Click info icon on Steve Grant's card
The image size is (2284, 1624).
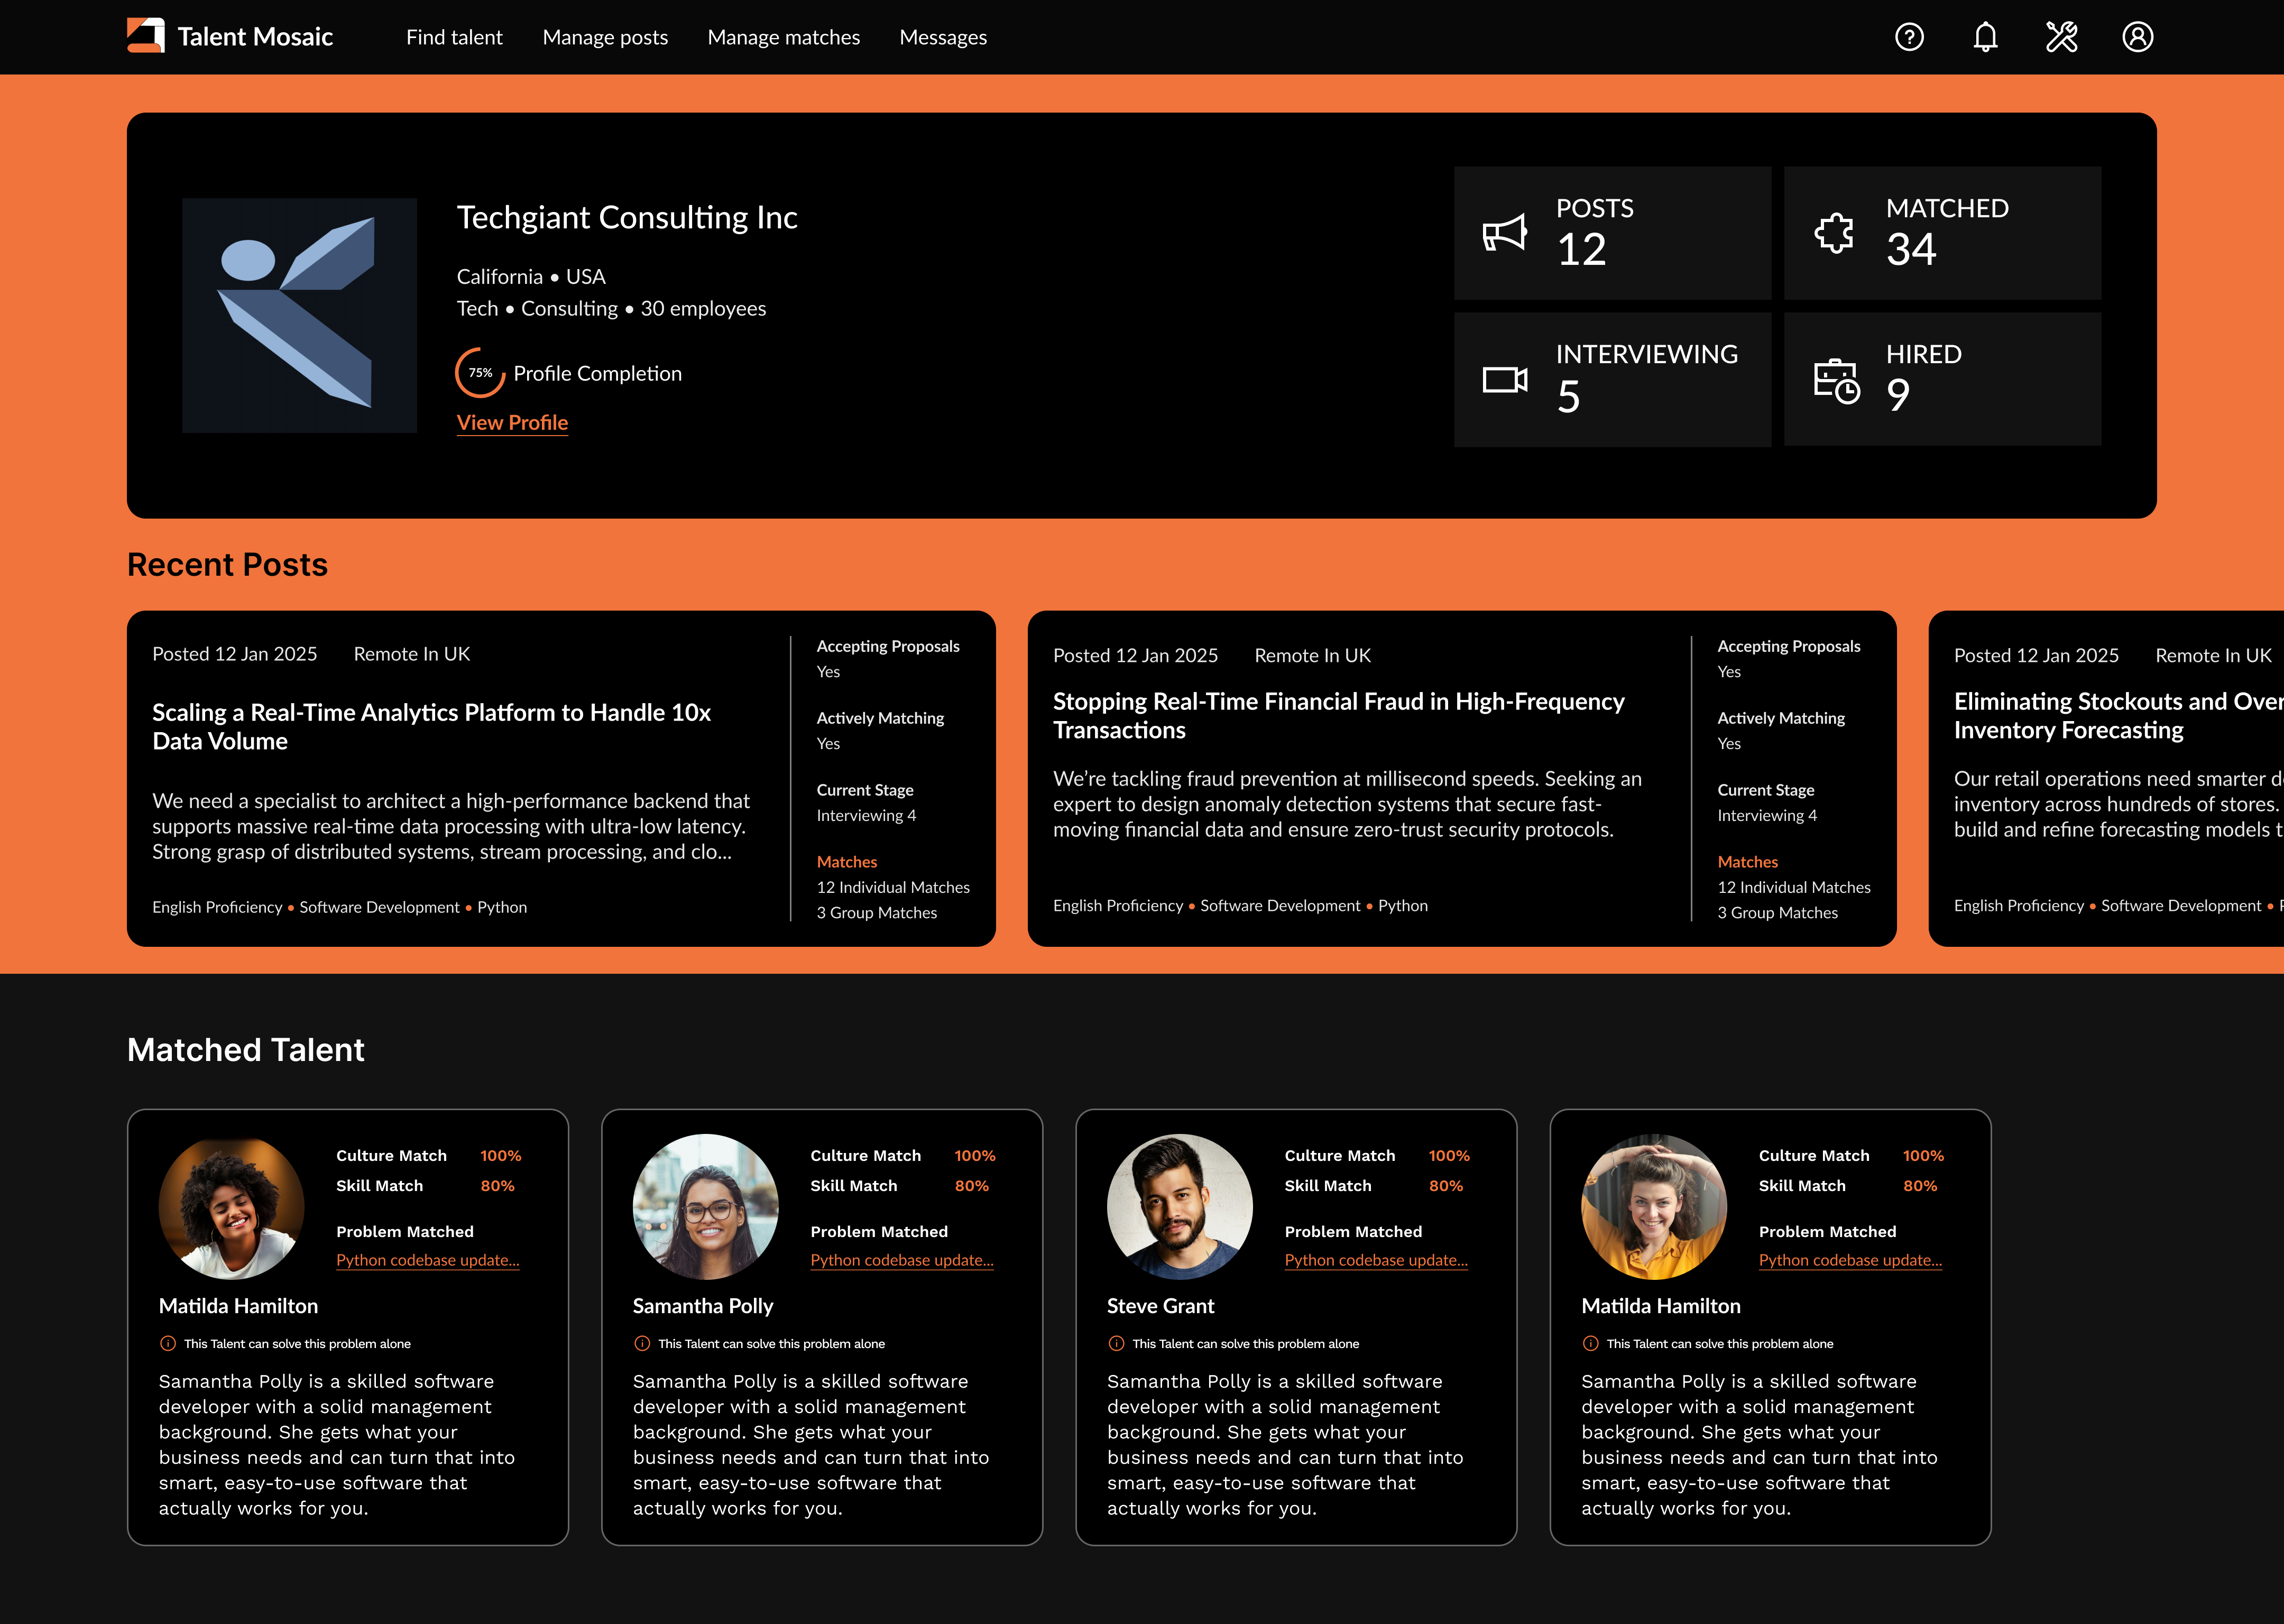coord(1116,1343)
